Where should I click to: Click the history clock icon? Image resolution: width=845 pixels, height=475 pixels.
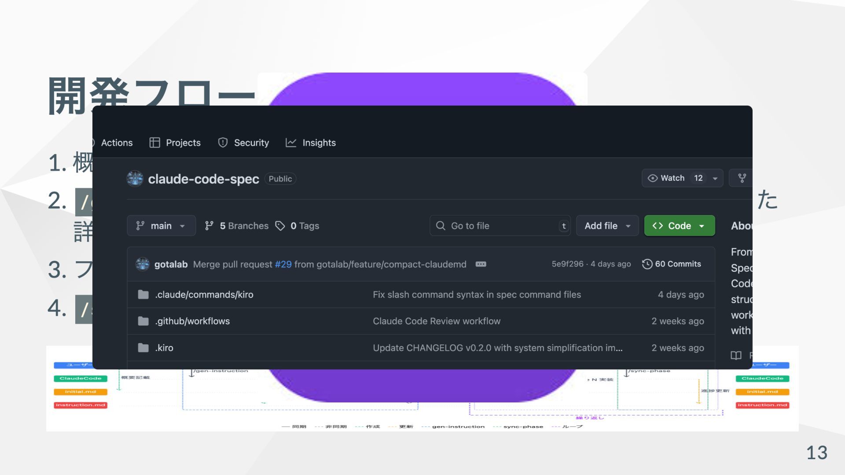click(647, 264)
